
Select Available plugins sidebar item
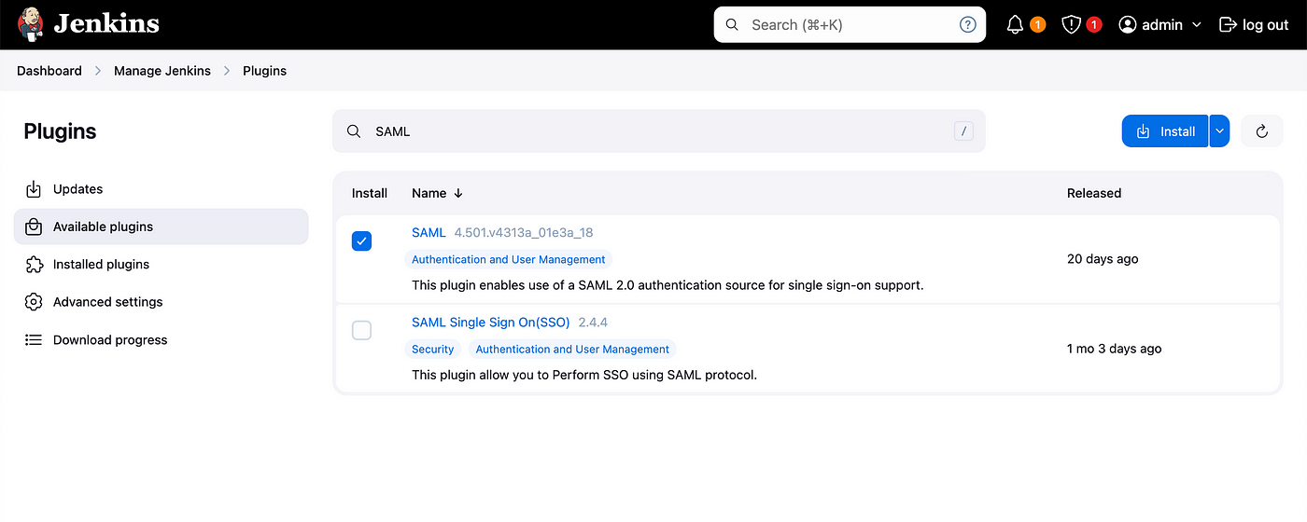161,227
